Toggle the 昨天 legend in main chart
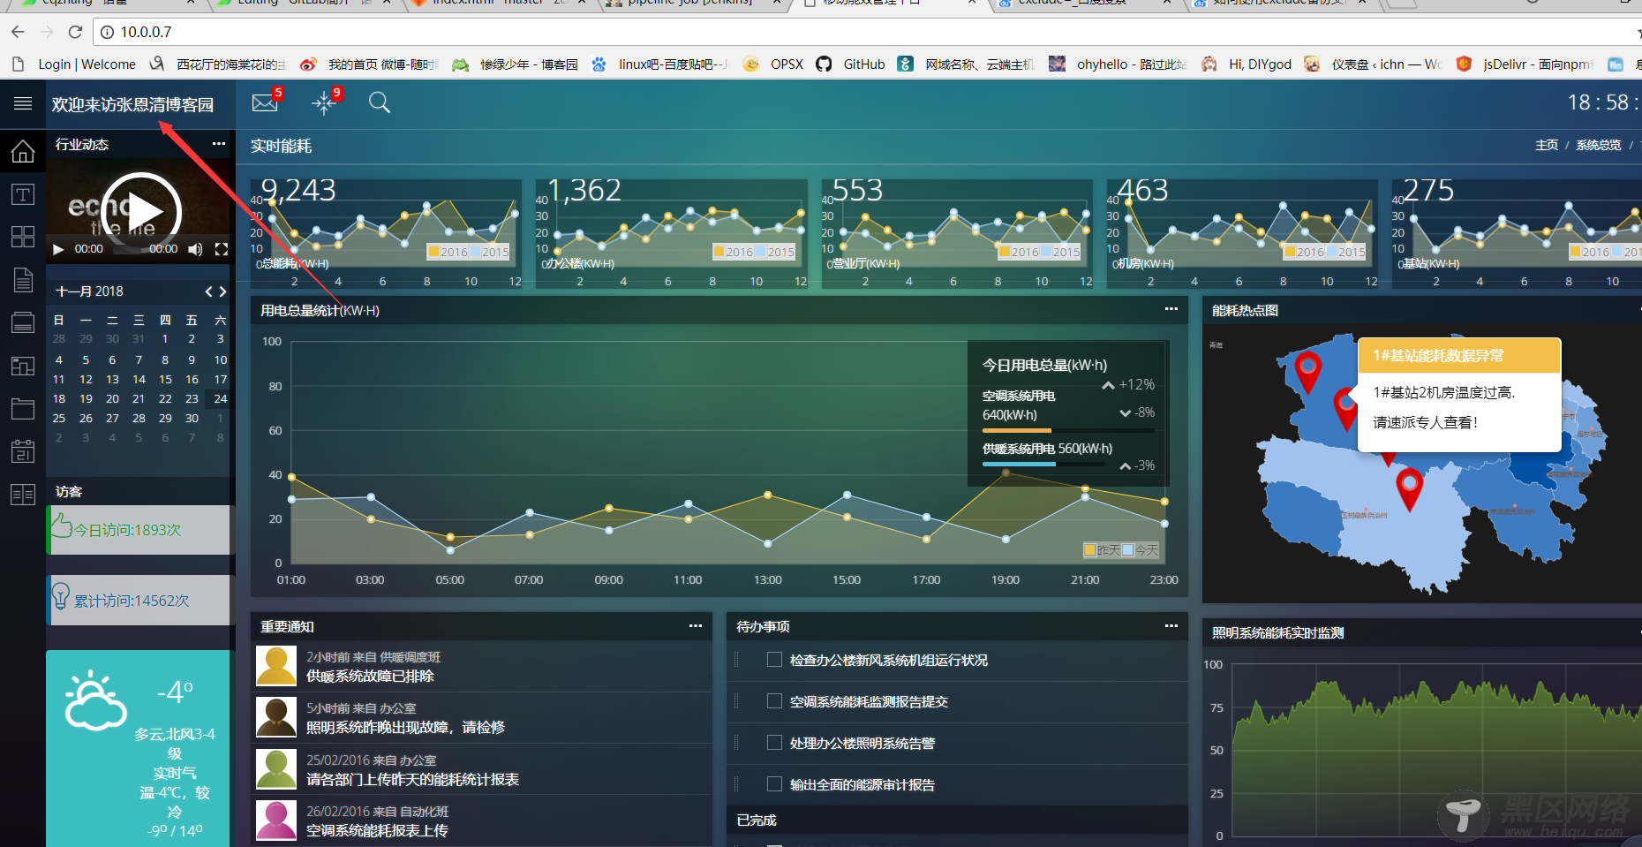 click(x=1102, y=550)
